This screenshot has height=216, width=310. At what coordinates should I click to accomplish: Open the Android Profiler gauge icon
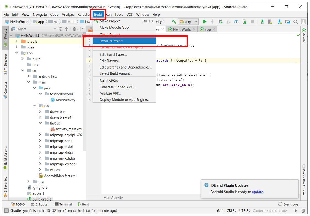pyautogui.click(x=236, y=21)
